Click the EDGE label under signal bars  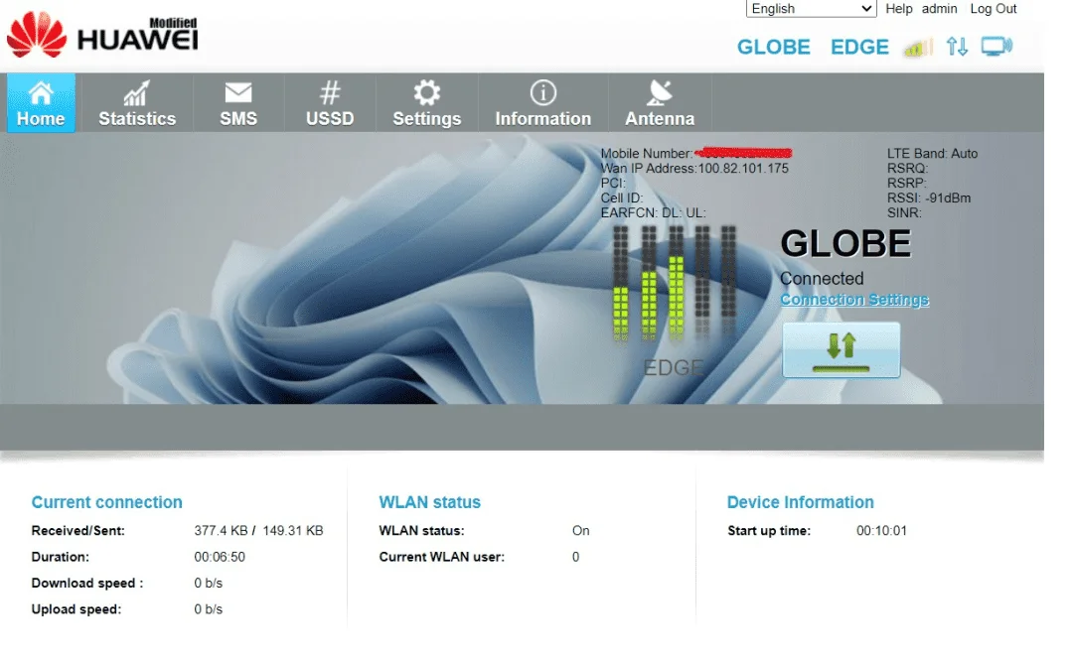[x=674, y=368]
